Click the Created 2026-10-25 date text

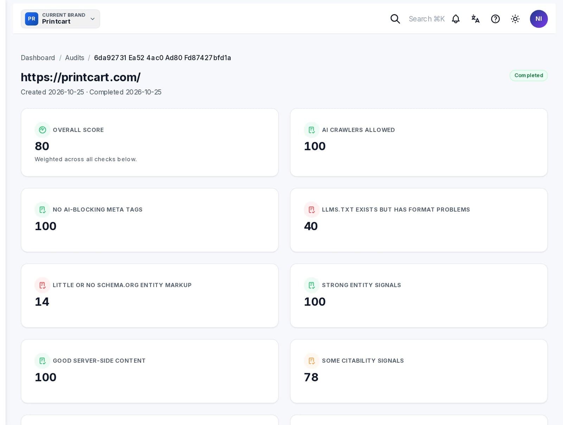52,92
